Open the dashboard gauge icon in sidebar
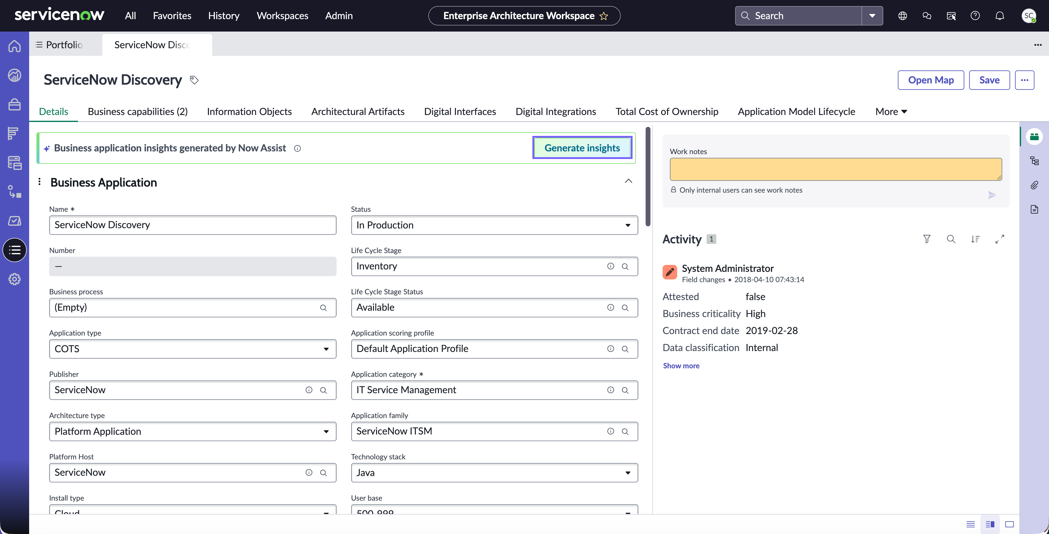Viewport: 1049px width, 534px height. (15, 75)
